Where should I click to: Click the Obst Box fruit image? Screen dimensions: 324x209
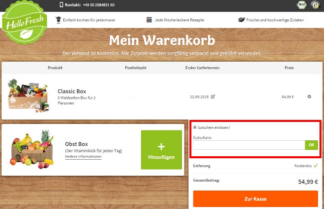32,150
